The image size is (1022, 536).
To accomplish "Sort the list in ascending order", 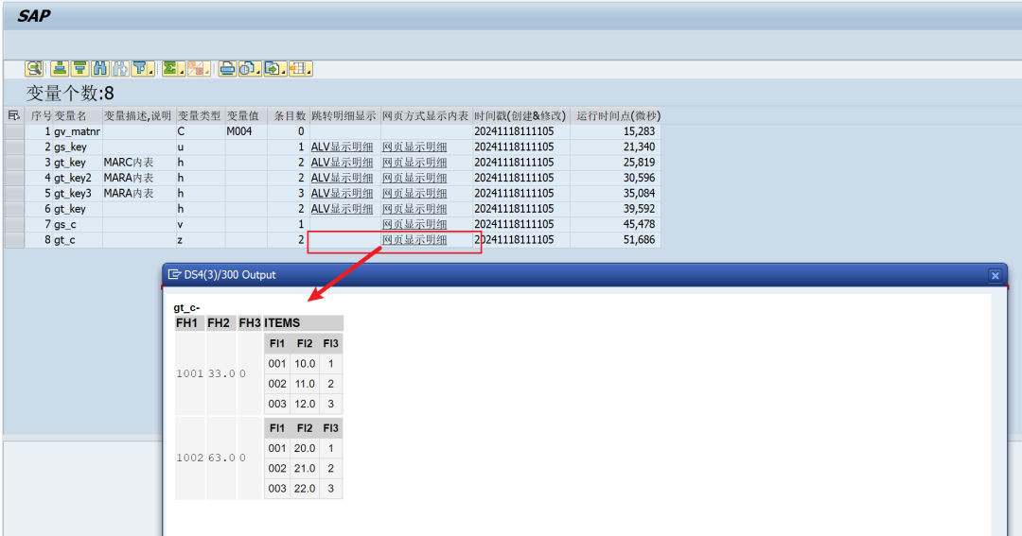I will [60, 68].
